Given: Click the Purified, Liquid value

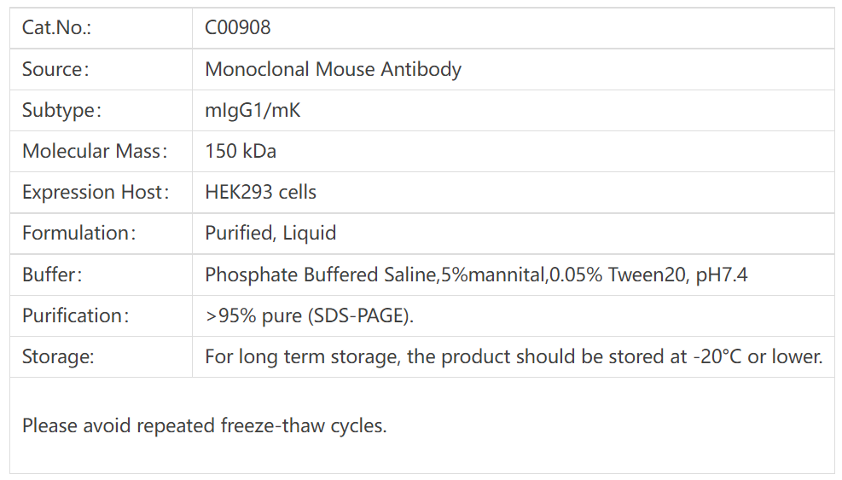Looking at the screenshot, I should (270, 233).
